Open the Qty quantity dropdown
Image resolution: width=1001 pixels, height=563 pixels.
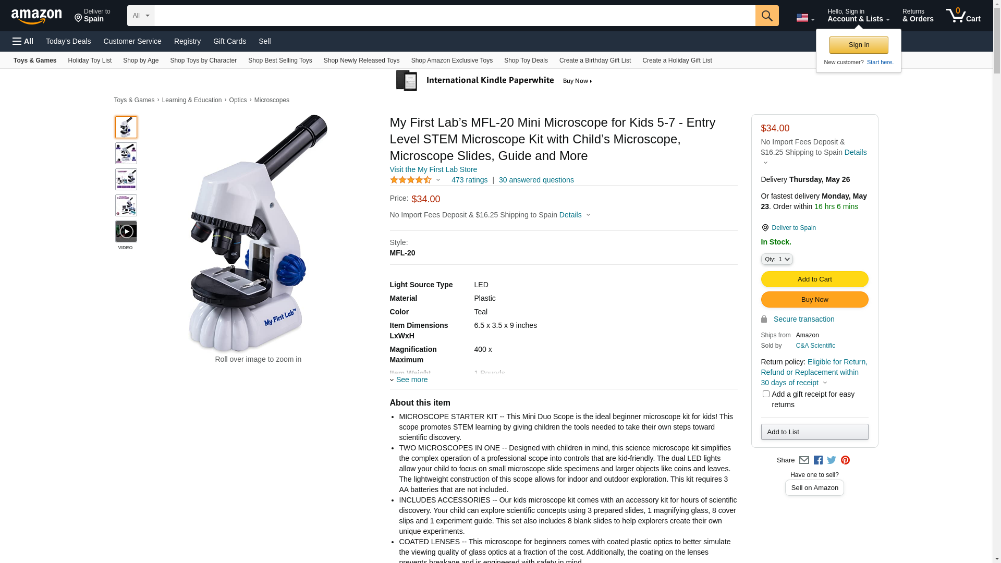(x=776, y=259)
